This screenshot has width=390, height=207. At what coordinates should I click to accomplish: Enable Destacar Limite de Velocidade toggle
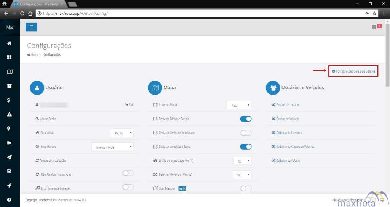point(246,133)
